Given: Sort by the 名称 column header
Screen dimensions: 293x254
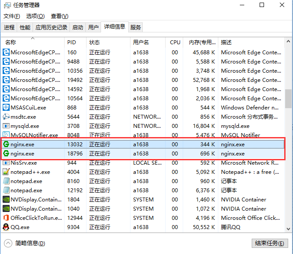Looking at the screenshot, I should 33,42.
